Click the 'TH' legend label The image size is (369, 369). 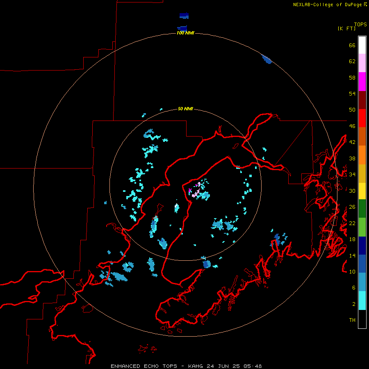(352, 320)
